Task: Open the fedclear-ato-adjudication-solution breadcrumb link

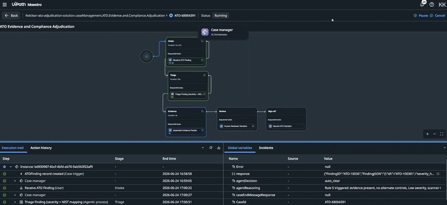Action: click(95, 16)
